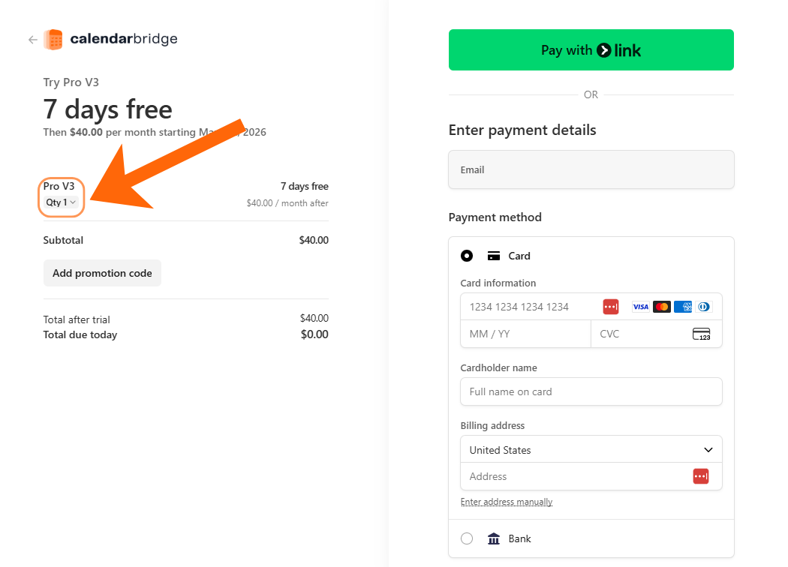Click the Mastercard brand icon
The width and height of the screenshot is (788, 567).
coord(662,307)
